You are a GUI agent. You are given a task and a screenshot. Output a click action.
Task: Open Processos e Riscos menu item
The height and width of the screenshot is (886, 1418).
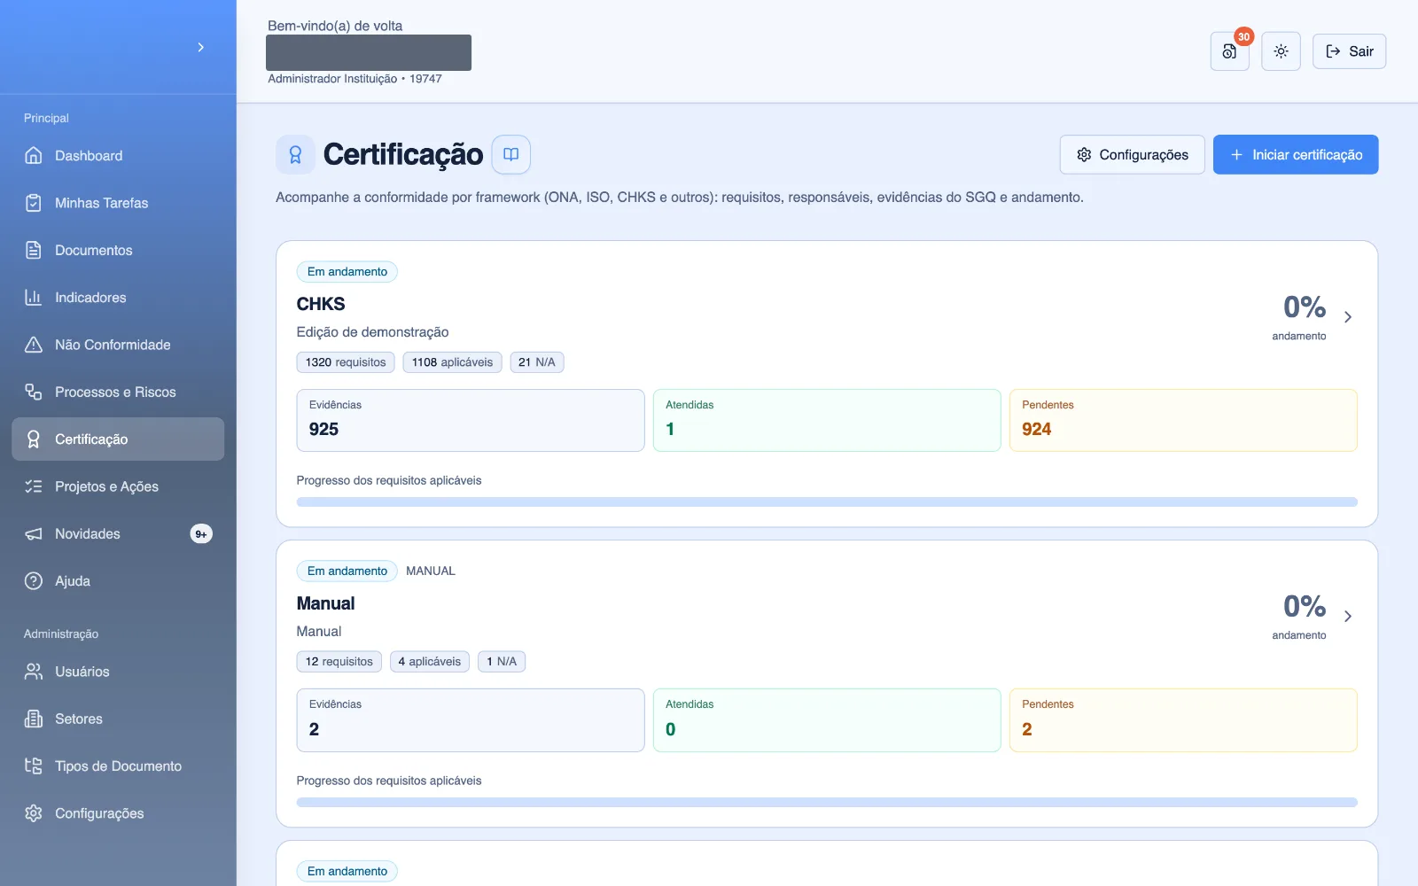[118, 392]
